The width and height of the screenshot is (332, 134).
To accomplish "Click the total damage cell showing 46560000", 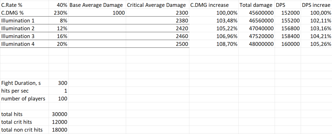I will (262, 20).
